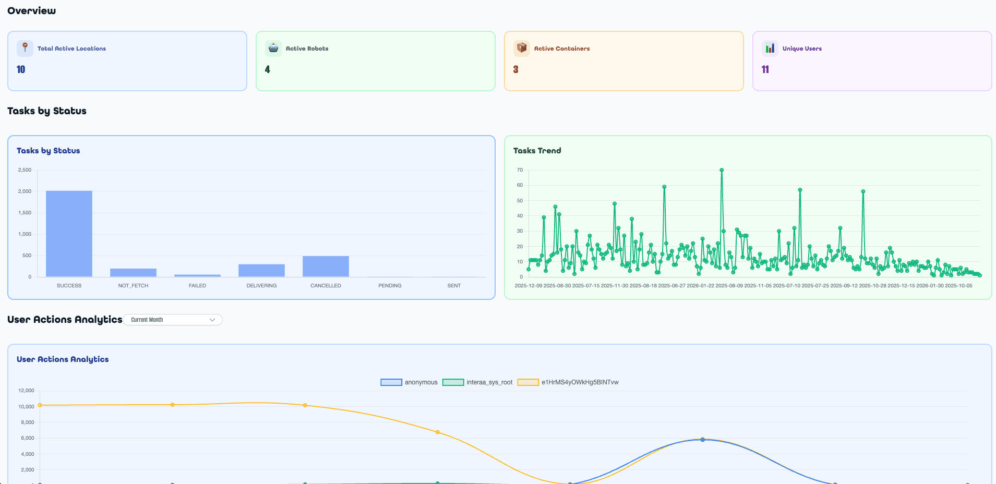Click the package box icon on Active Containers
This screenshot has width=996, height=484.
pyautogui.click(x=521, y=48)
